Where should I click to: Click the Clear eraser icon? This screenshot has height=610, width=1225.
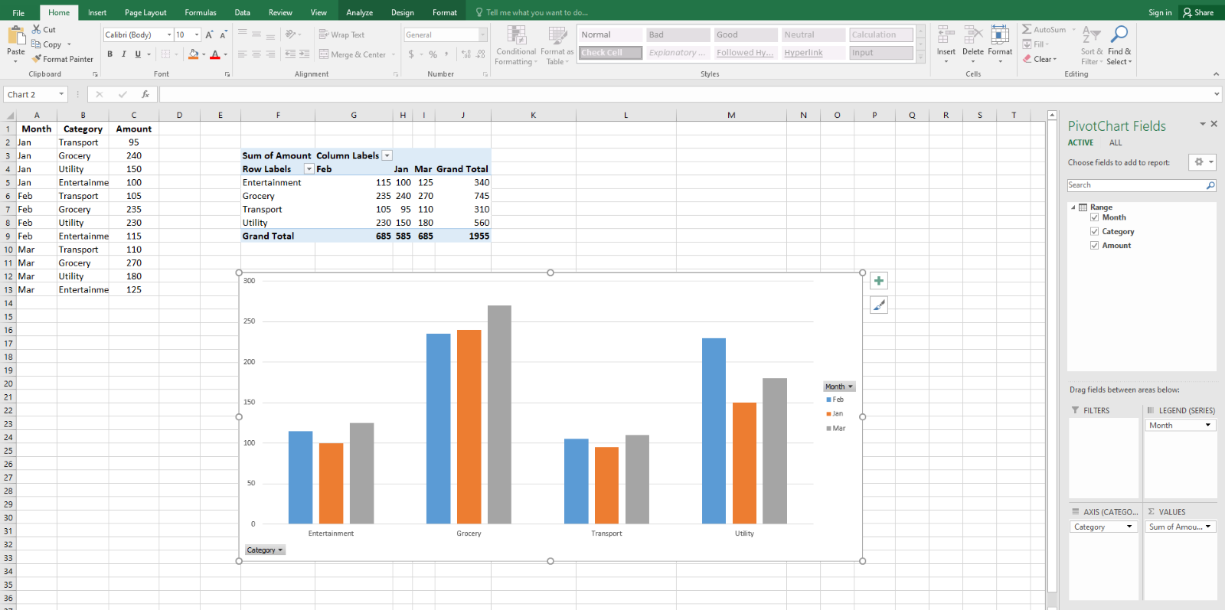click(1027, 59)
